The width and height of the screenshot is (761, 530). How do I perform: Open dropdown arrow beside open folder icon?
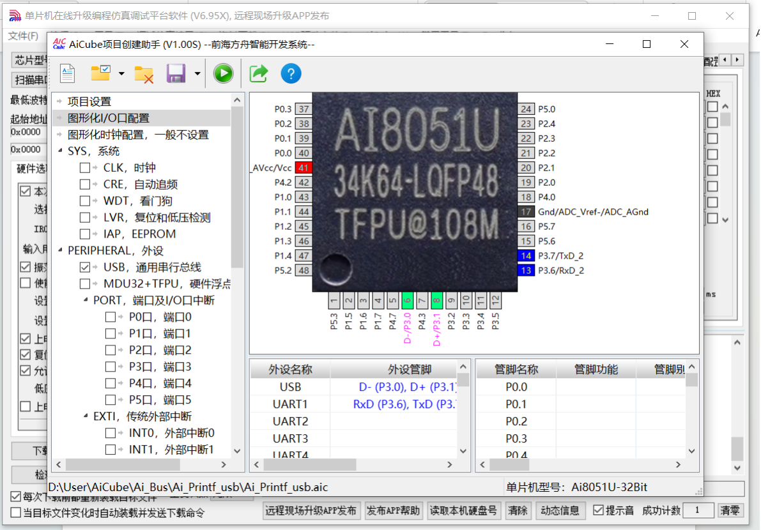[x=121, y=74]
